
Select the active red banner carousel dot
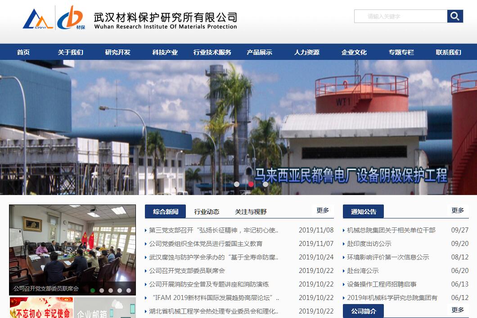(251, 184)
